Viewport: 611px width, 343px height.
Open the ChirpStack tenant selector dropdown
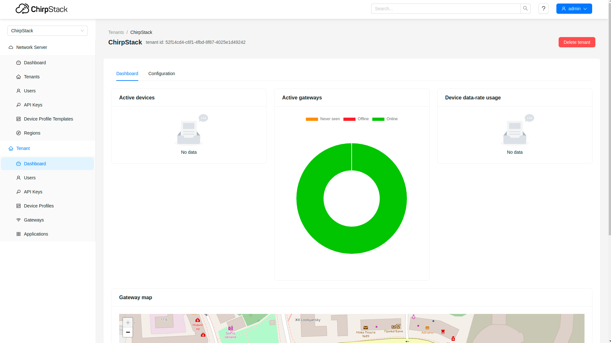[x=48, y=31]
